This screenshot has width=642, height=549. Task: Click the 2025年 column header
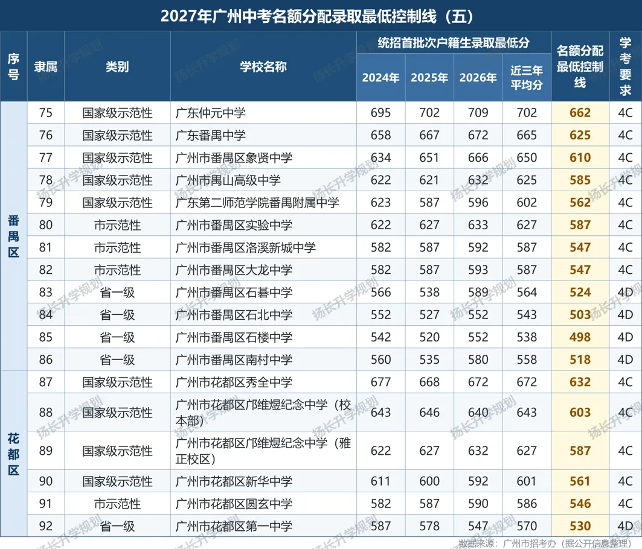click(x=429, y=78)
